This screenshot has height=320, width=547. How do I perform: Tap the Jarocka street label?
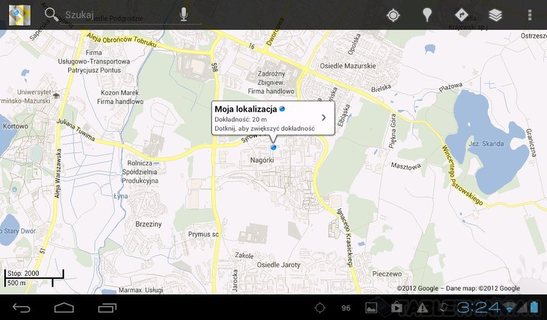235,281
